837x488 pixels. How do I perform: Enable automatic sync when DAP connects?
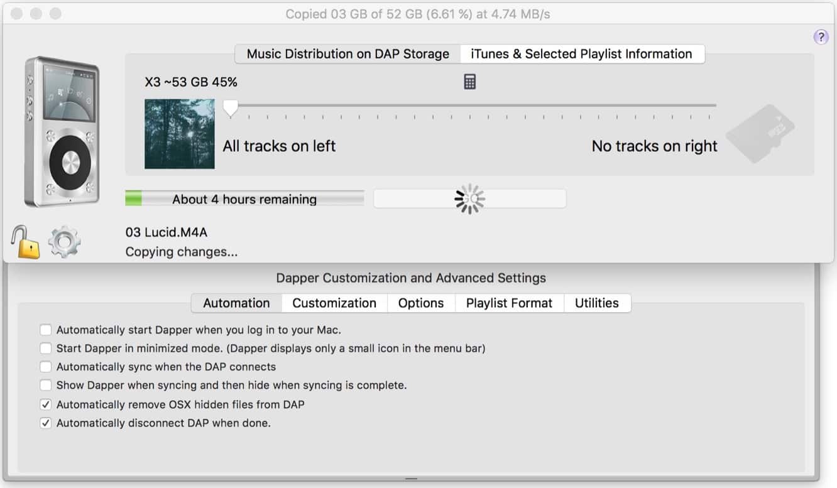tap(46, 367)
